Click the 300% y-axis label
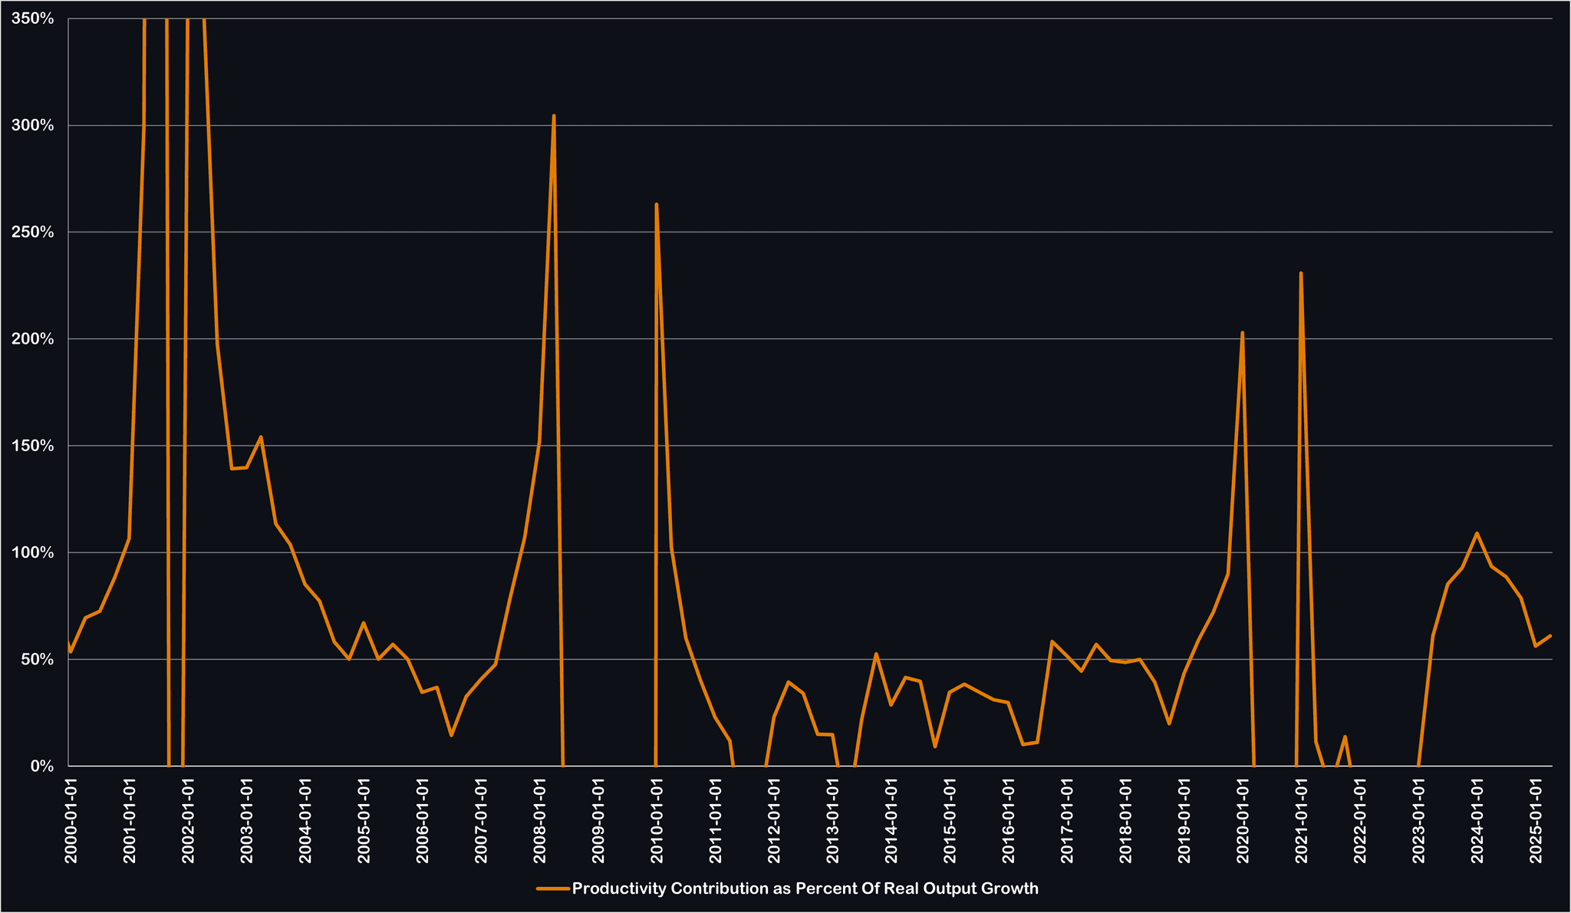 (33, 125)
